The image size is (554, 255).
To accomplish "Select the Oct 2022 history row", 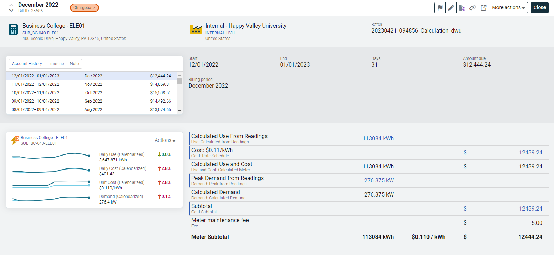I will pos(91,93).
